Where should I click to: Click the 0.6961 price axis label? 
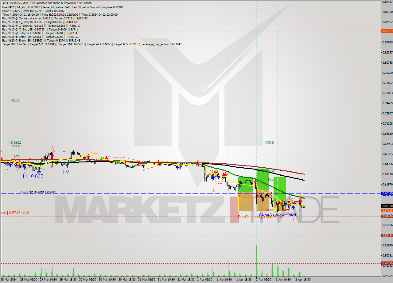(x=387, y=134)
